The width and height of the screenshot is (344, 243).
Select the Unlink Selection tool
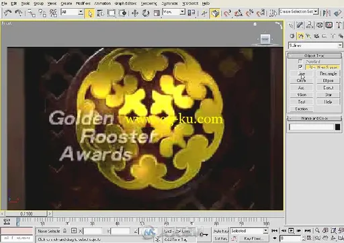(42, 13)
